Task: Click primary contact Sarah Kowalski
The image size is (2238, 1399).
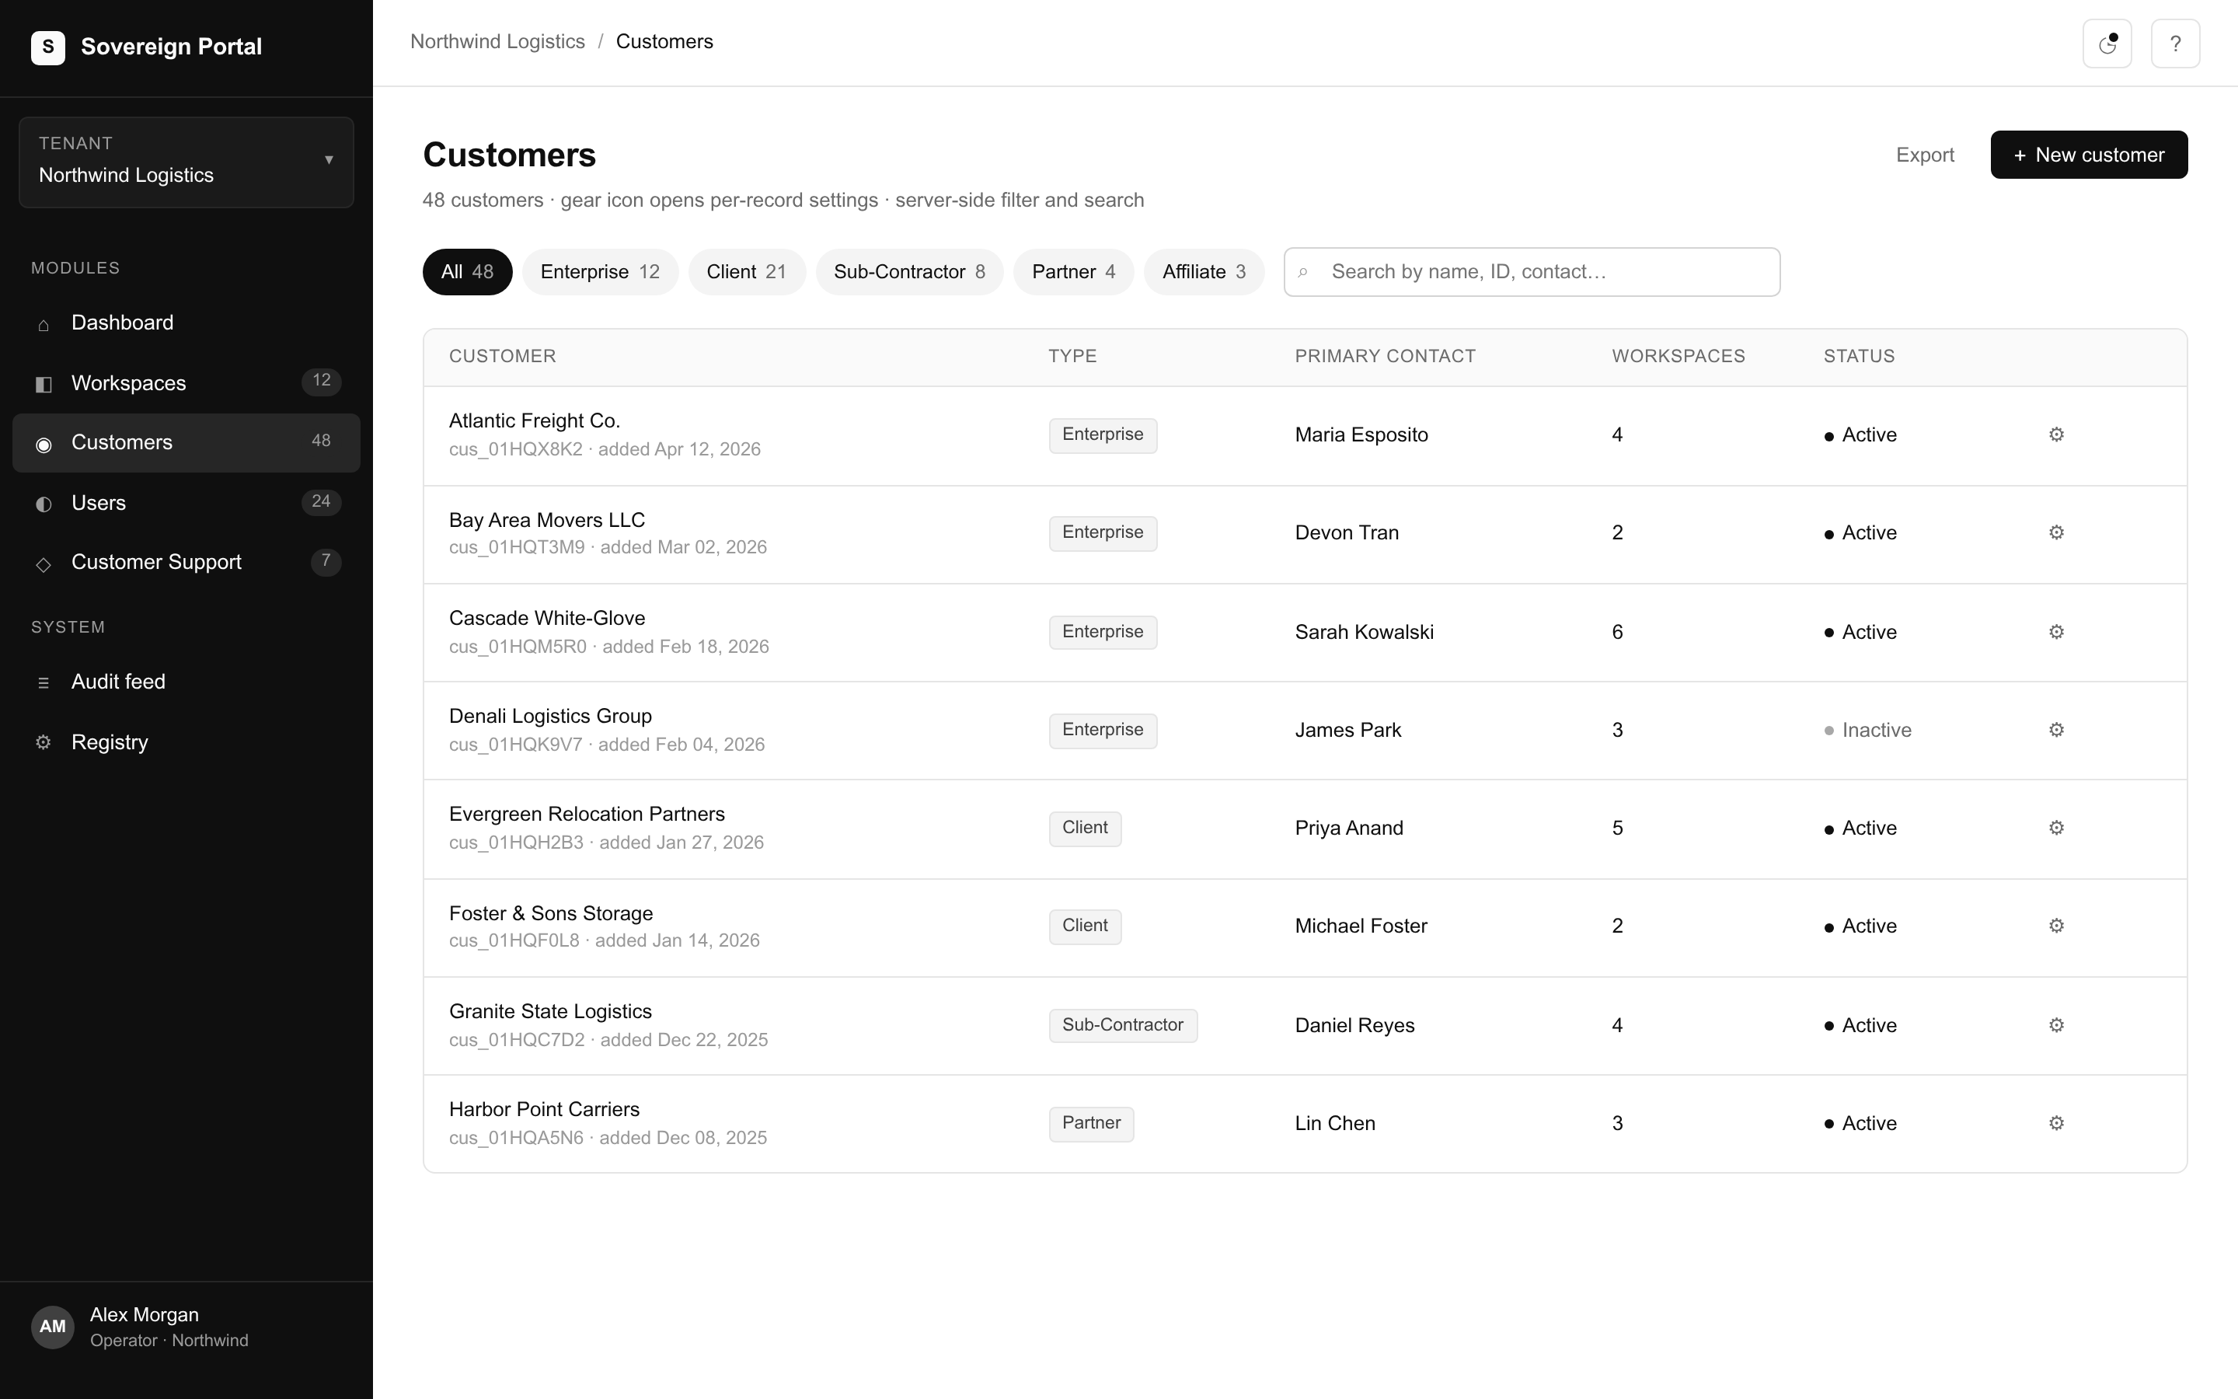Action: click(x=1364, y=632)
